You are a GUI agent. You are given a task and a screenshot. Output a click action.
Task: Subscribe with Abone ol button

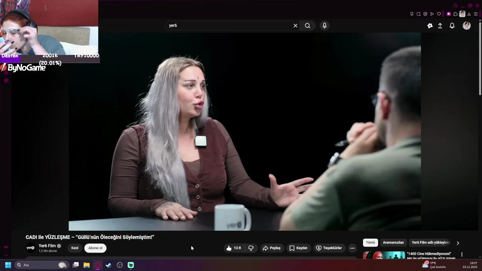[x=95, y=248]
